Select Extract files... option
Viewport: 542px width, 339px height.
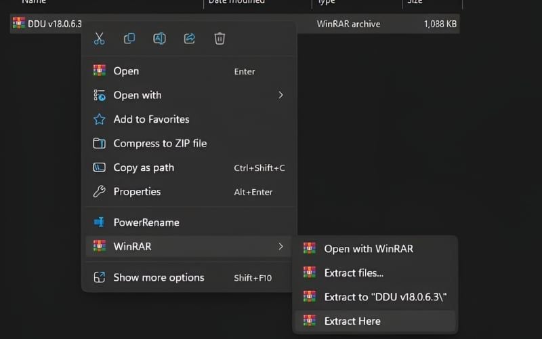click(x=354, y=273)
